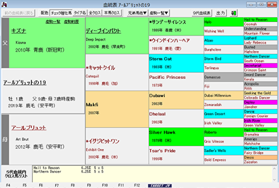The width and height of the screenshot is (279, 188).
Task: Click the Secretariat magenta cell
Action: pos(261,65)
